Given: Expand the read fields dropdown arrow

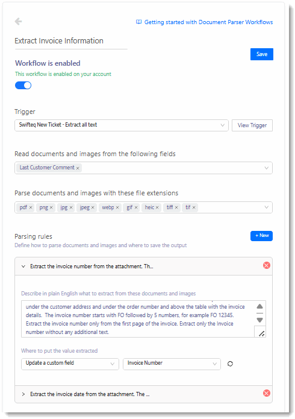Looking at the screenshot, I should pyautogui.click(x=266, y=168).
